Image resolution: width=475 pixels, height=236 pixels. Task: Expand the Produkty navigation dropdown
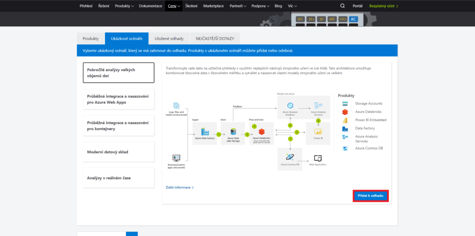point(124,6)
